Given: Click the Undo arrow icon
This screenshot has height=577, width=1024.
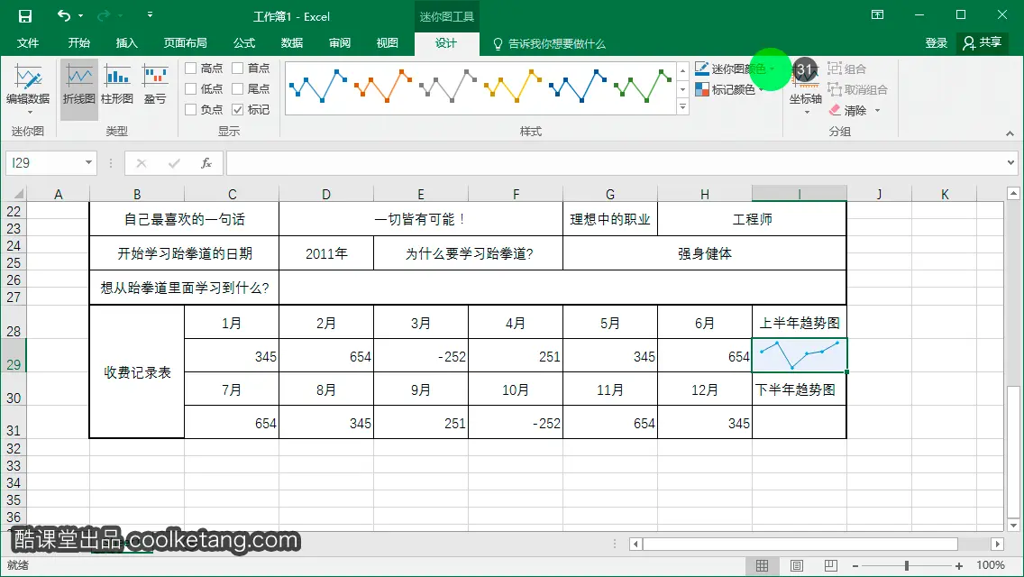Looking at the screenshot, I should (x=63, y=15).
